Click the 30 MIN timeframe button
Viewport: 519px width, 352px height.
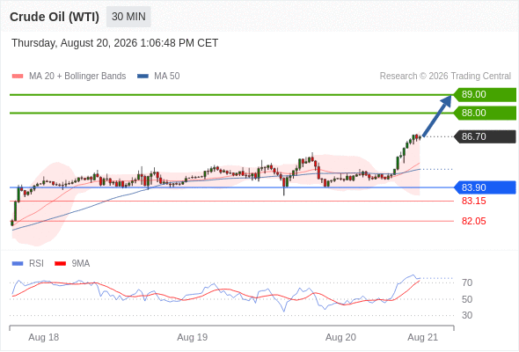128,17
